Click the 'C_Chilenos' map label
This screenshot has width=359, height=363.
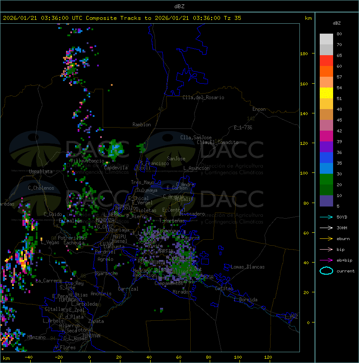coord(41,188)
